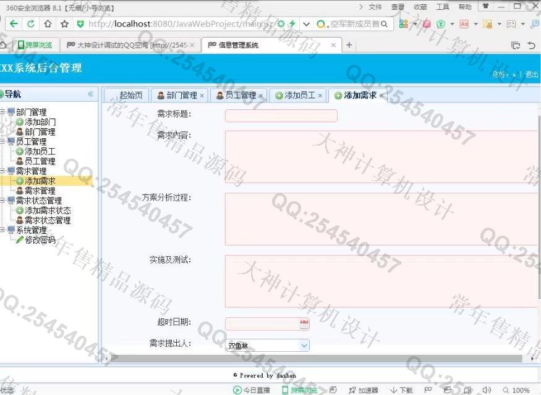
Task: Open dropdown arrow beside green shield extension
Action: 452,24
